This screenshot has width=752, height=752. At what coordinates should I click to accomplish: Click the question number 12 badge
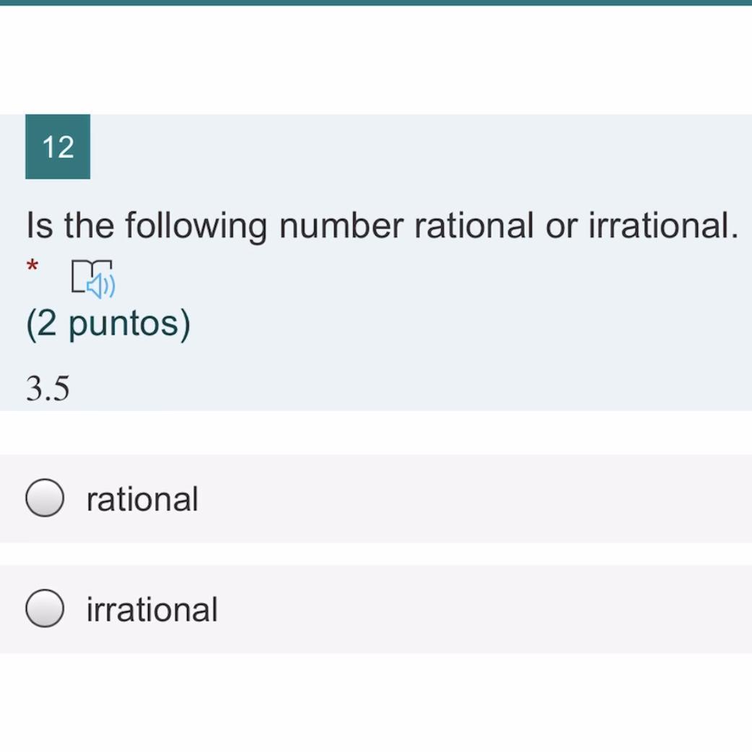pos(58,147)
